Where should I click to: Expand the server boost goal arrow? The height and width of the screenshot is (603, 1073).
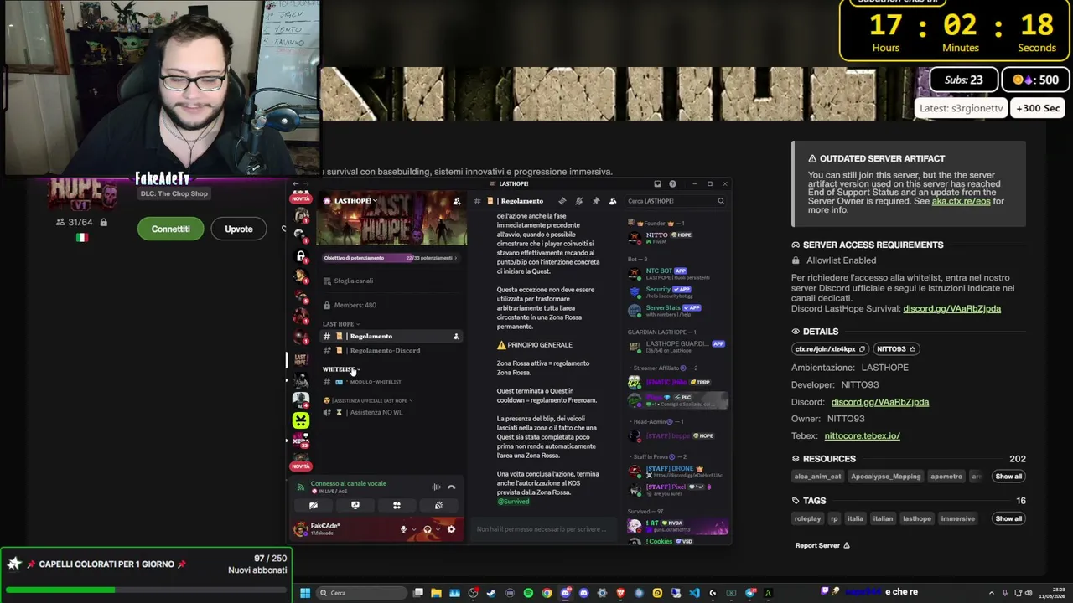click(x=456, y=258)
